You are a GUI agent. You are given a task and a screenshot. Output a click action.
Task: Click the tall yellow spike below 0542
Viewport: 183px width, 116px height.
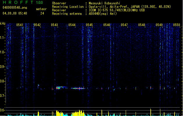pyautogui.click(x=38, y=113)
